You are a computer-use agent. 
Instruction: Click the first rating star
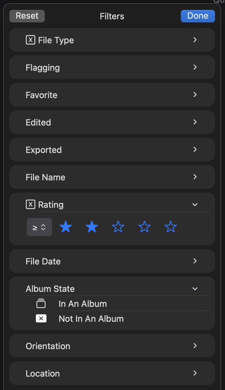click(x=65, y=227)
